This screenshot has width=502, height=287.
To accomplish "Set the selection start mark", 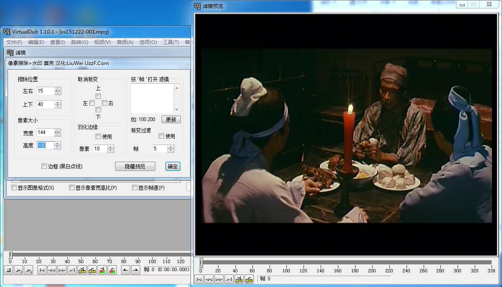I will 126,270.
